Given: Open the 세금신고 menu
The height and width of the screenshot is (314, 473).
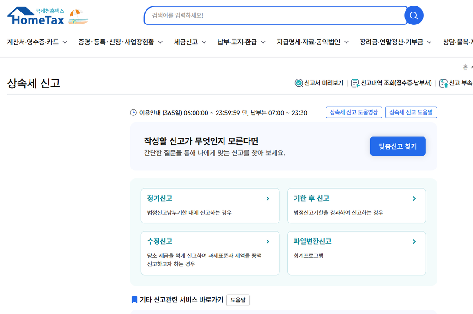Looking at the screenshot, I should pyautogui.click(x=186, y=42).
